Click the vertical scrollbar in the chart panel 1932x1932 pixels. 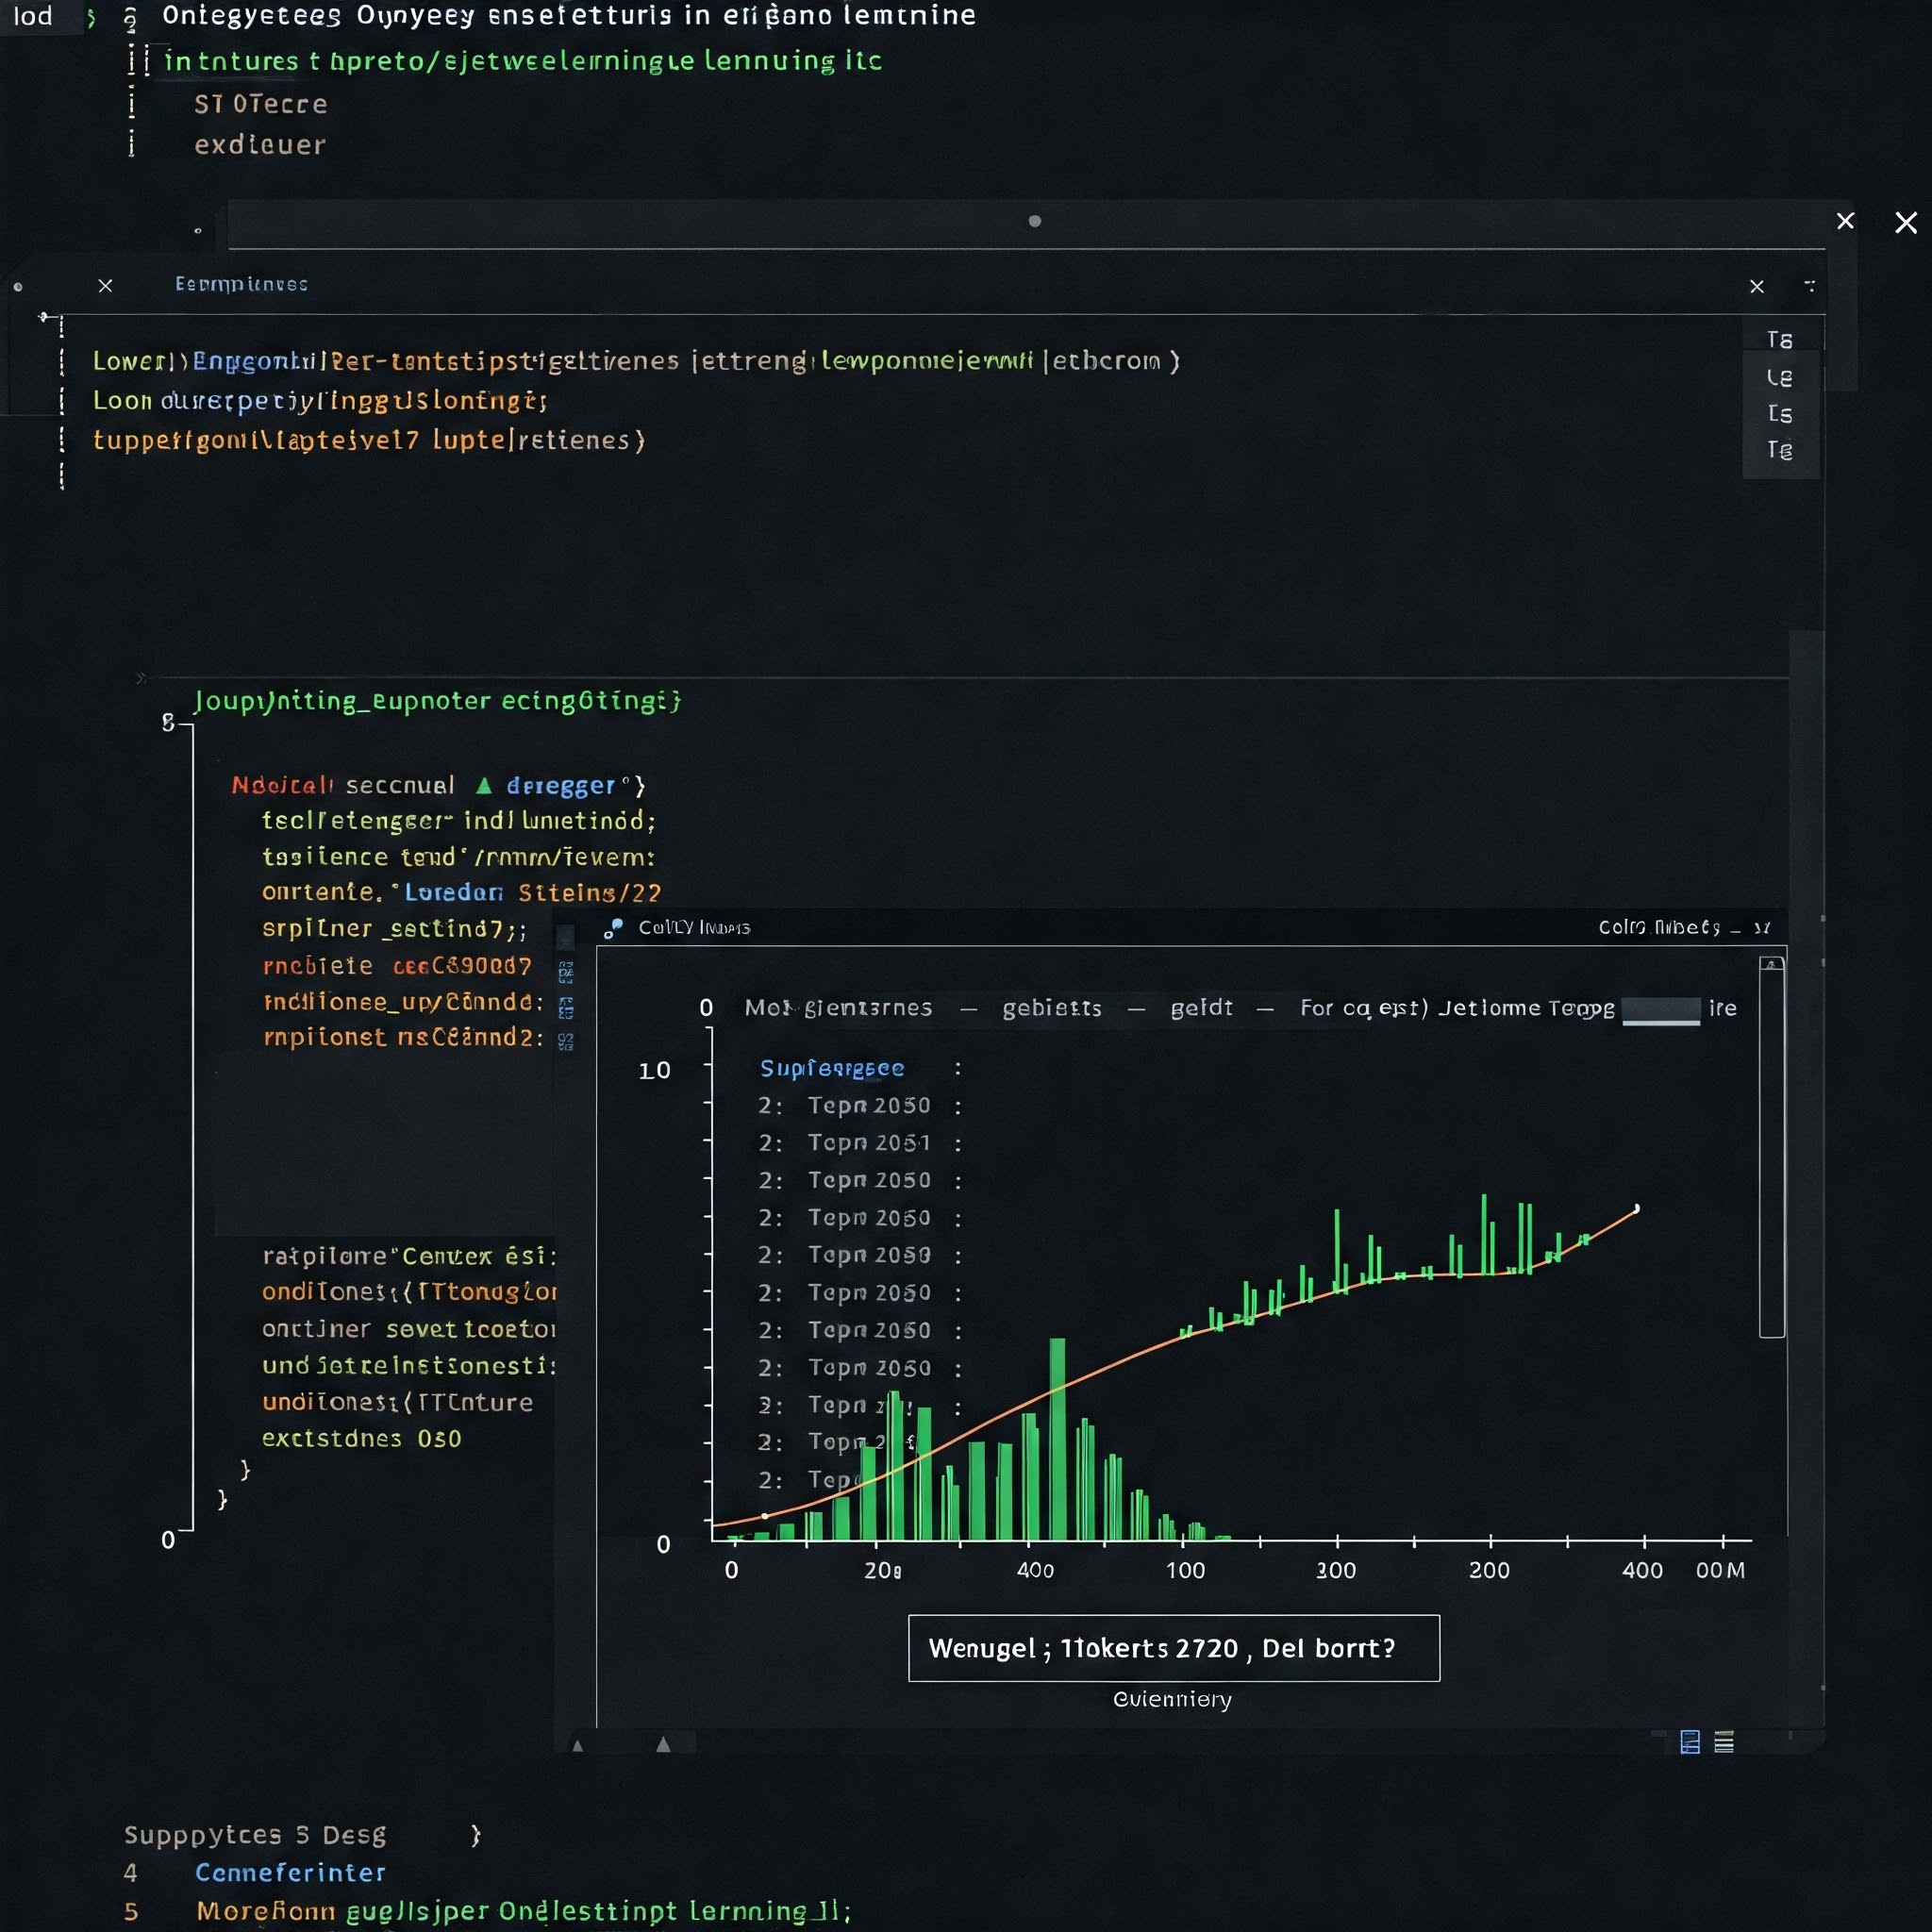tap(1771, 1146)
